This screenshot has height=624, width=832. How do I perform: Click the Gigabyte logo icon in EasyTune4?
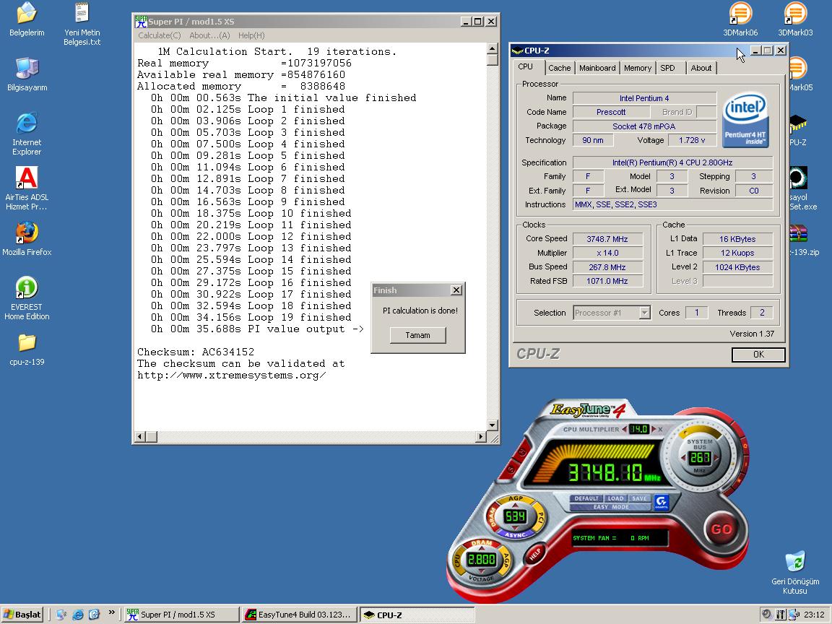pyautogui.click(x=662, y=502)
